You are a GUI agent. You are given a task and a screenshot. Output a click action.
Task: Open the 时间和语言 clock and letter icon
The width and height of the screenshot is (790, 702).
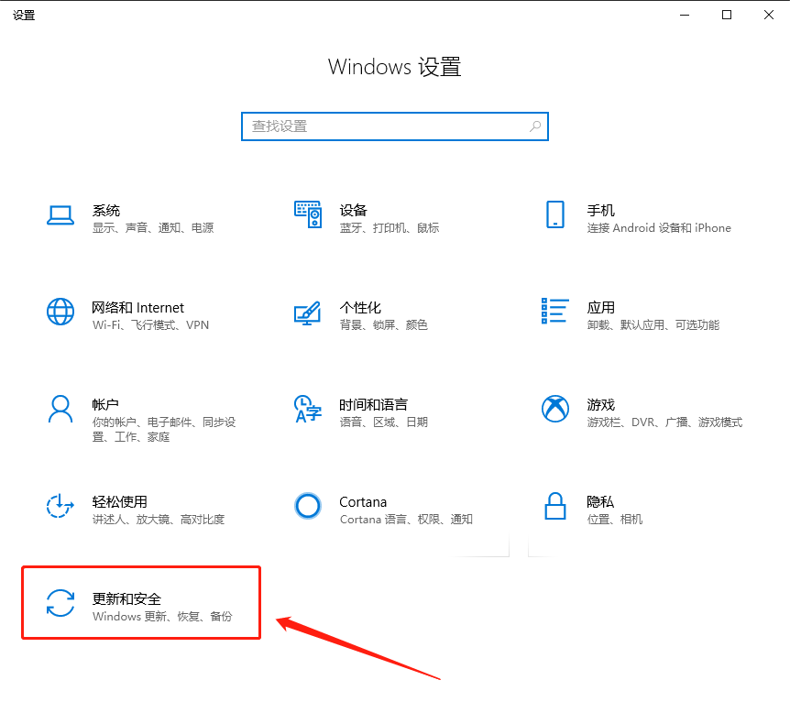[x=308, y=409]
